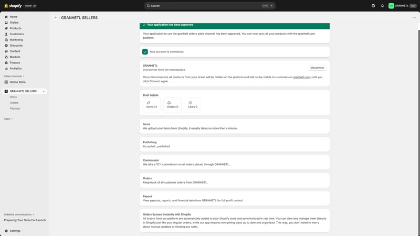Open the Payouts submenu entry
The height and width of the screenshot is (236, 420).
(x=15, y=109)
